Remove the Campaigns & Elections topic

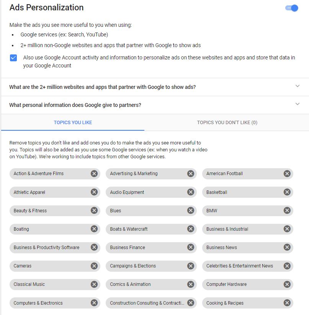pyautogui.click(x=191, y=266)
